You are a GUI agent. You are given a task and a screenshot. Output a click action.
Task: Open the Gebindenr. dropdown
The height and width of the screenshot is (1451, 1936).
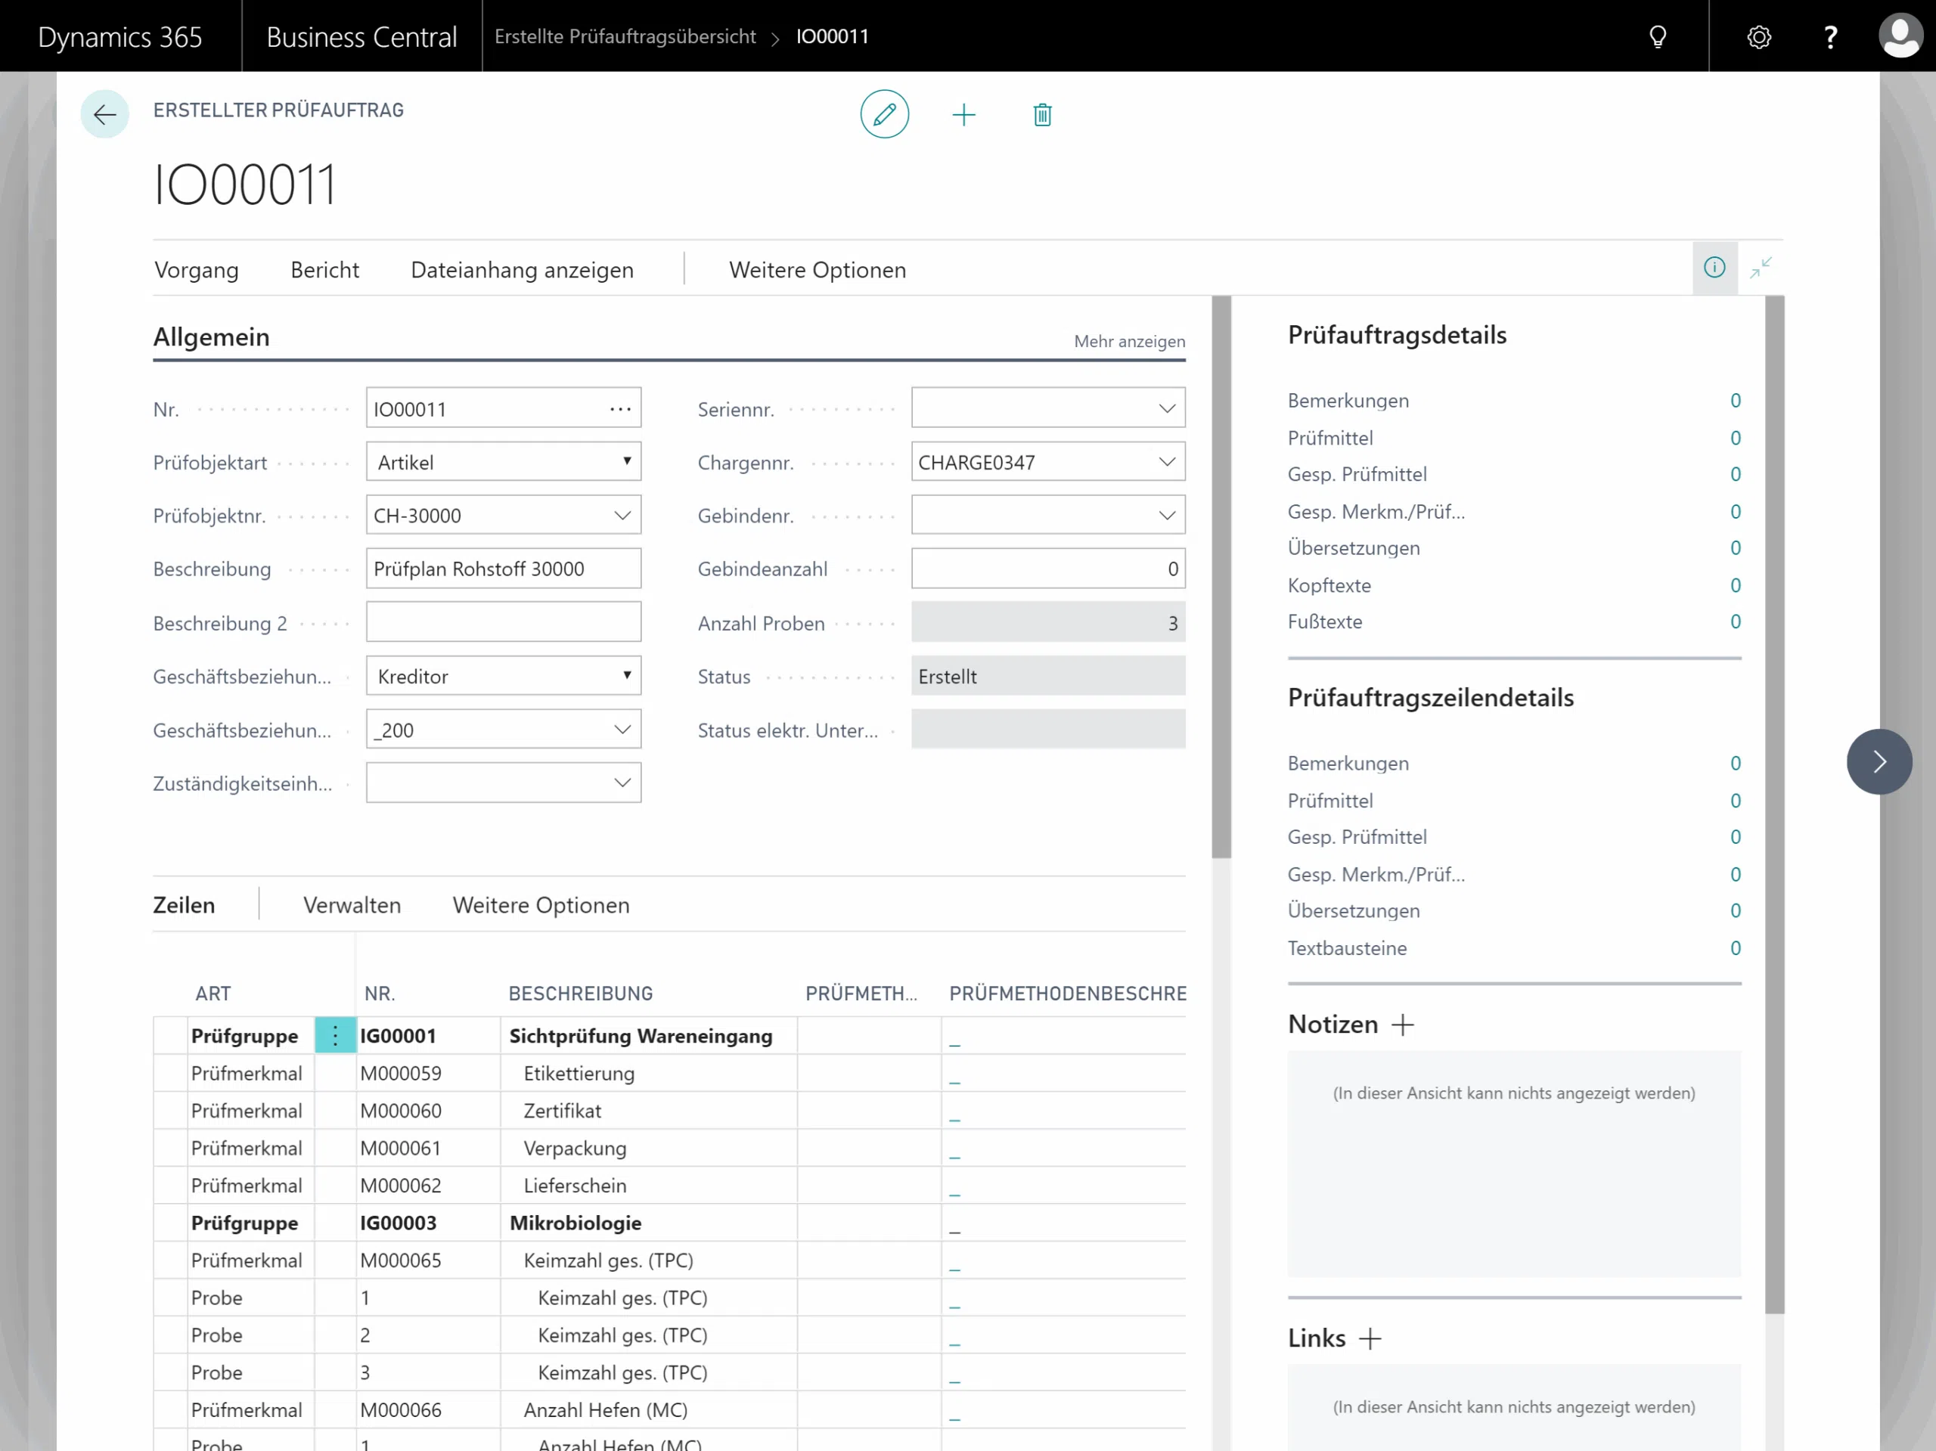tap(1167, 516)
